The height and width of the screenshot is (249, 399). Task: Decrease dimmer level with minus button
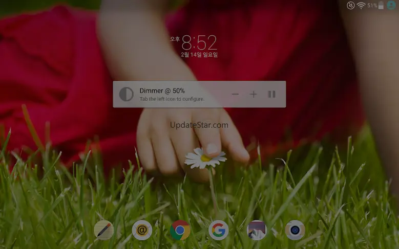pyautogui.click(x=235, y=94)
